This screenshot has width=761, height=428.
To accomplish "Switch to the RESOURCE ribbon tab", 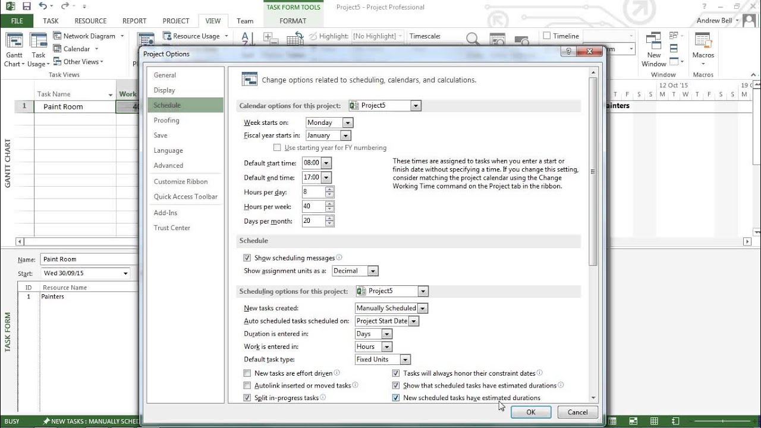I will click(x=90, y=21).
